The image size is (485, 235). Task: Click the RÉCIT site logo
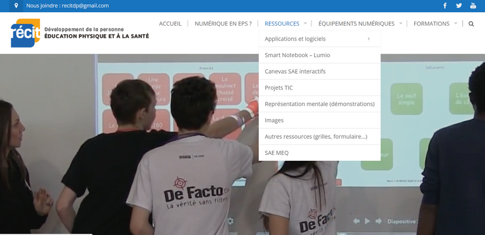coord(26,33)
